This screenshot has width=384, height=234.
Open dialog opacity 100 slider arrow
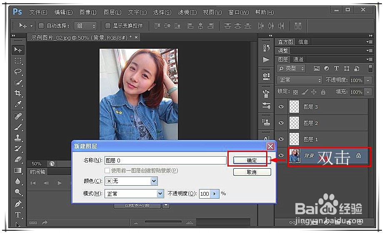[215, 194]
